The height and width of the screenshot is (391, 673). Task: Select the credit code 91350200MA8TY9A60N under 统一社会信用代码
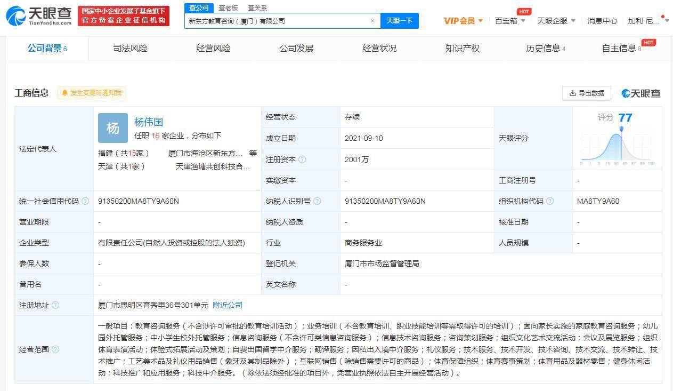pos(139,201)
